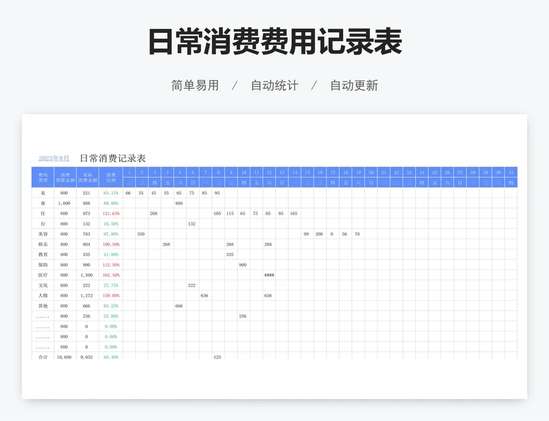Select the 105 cell in 住 row
This screenshot has height=421, width=549.
tap(217, 213)
